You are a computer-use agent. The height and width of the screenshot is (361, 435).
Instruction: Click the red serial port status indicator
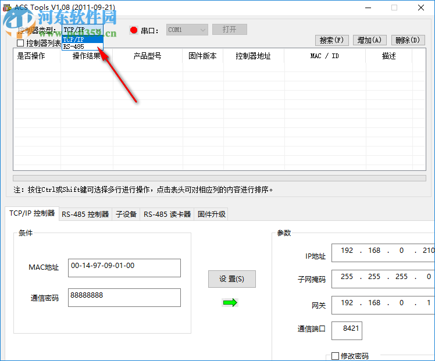[x=134, y=30]
